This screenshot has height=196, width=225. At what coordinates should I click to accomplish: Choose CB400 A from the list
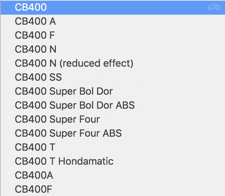click(35, 21)
